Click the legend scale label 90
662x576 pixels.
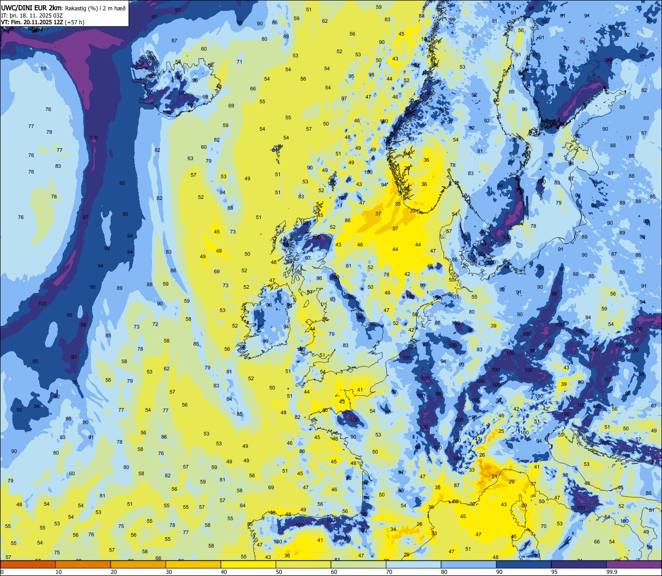499,572
